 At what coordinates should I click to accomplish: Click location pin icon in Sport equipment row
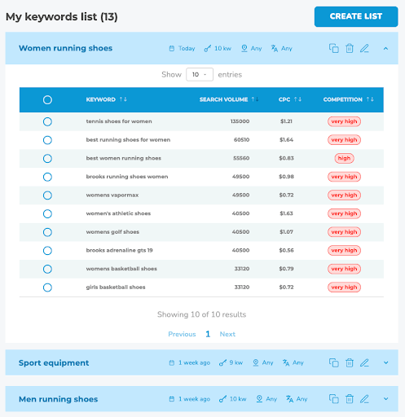click(x=256, y=362)
